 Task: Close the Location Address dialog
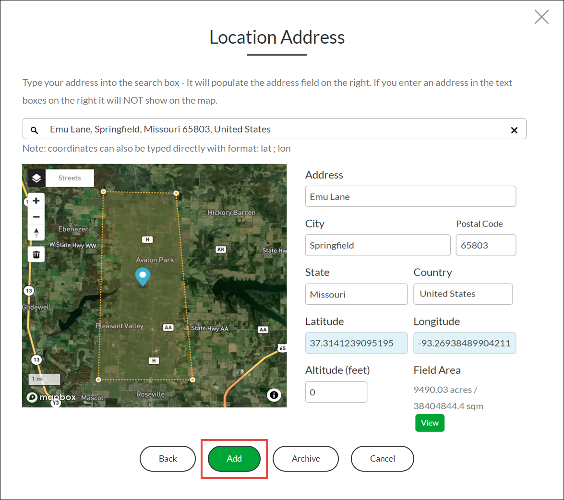click(x=541, y=17)
